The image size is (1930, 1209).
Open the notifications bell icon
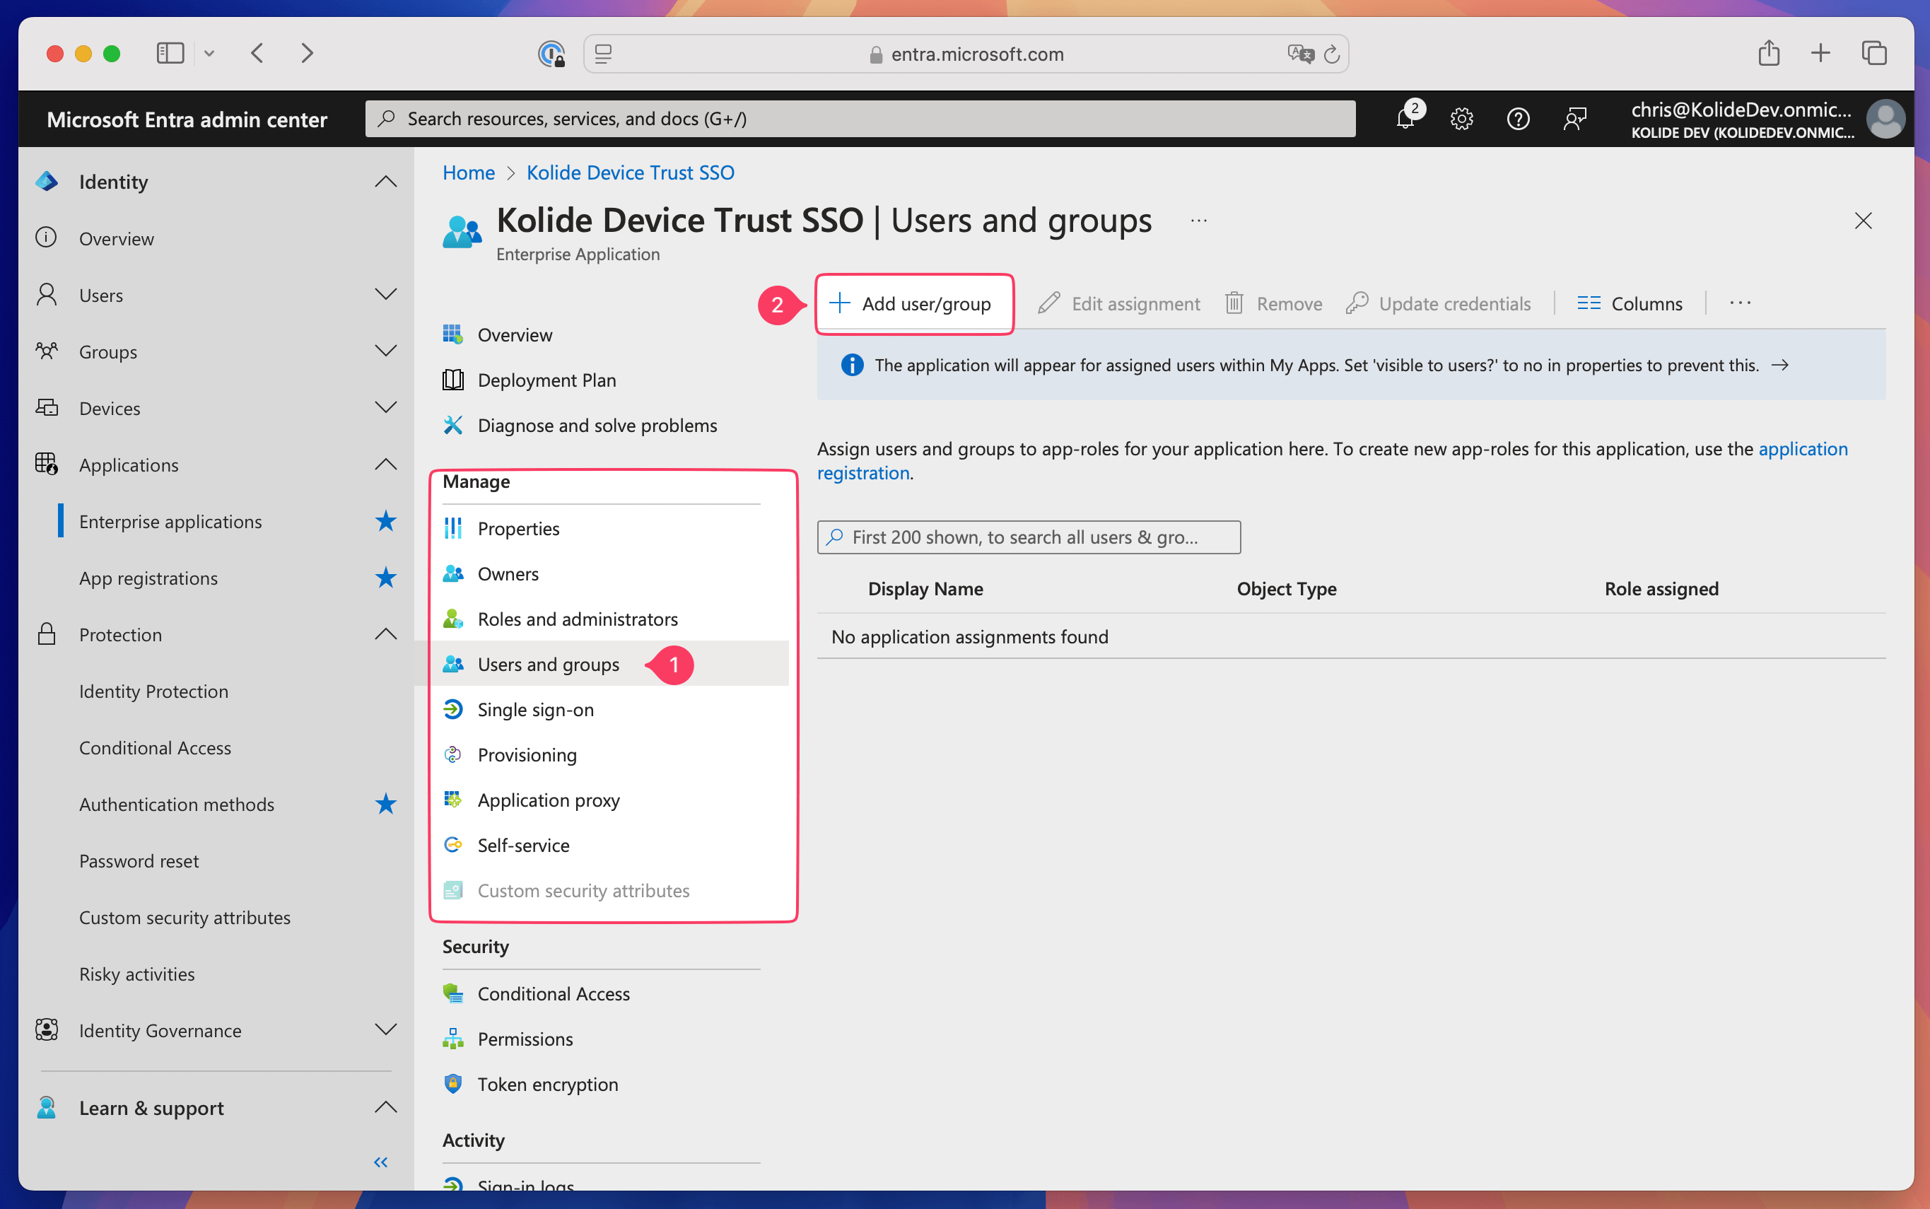click(x=1405, y=119)
